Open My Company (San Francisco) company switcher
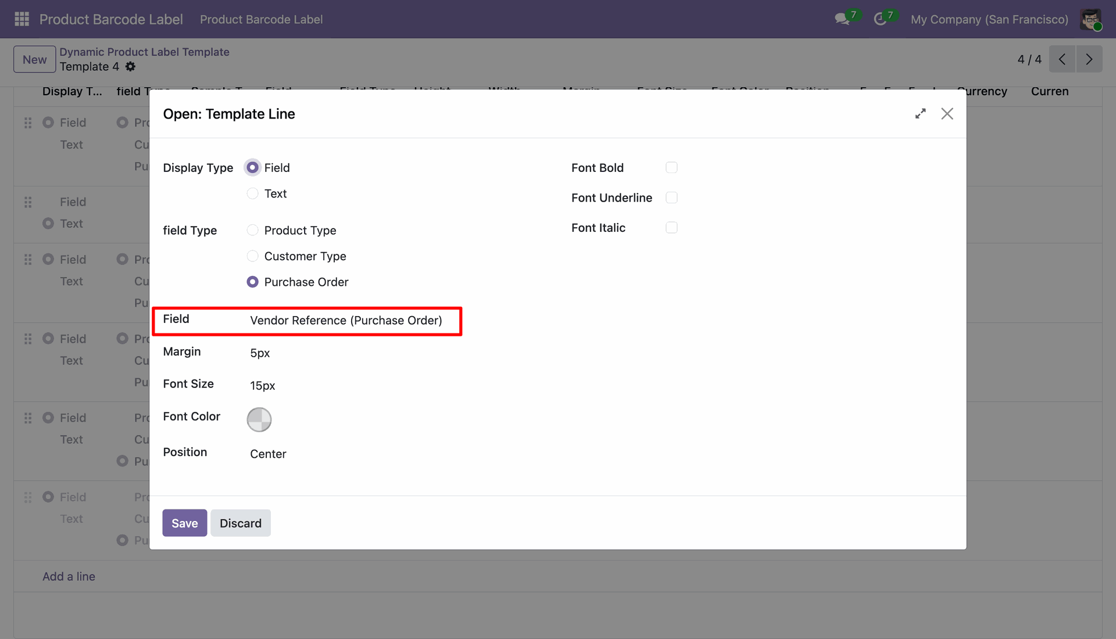 pos(989,19)
